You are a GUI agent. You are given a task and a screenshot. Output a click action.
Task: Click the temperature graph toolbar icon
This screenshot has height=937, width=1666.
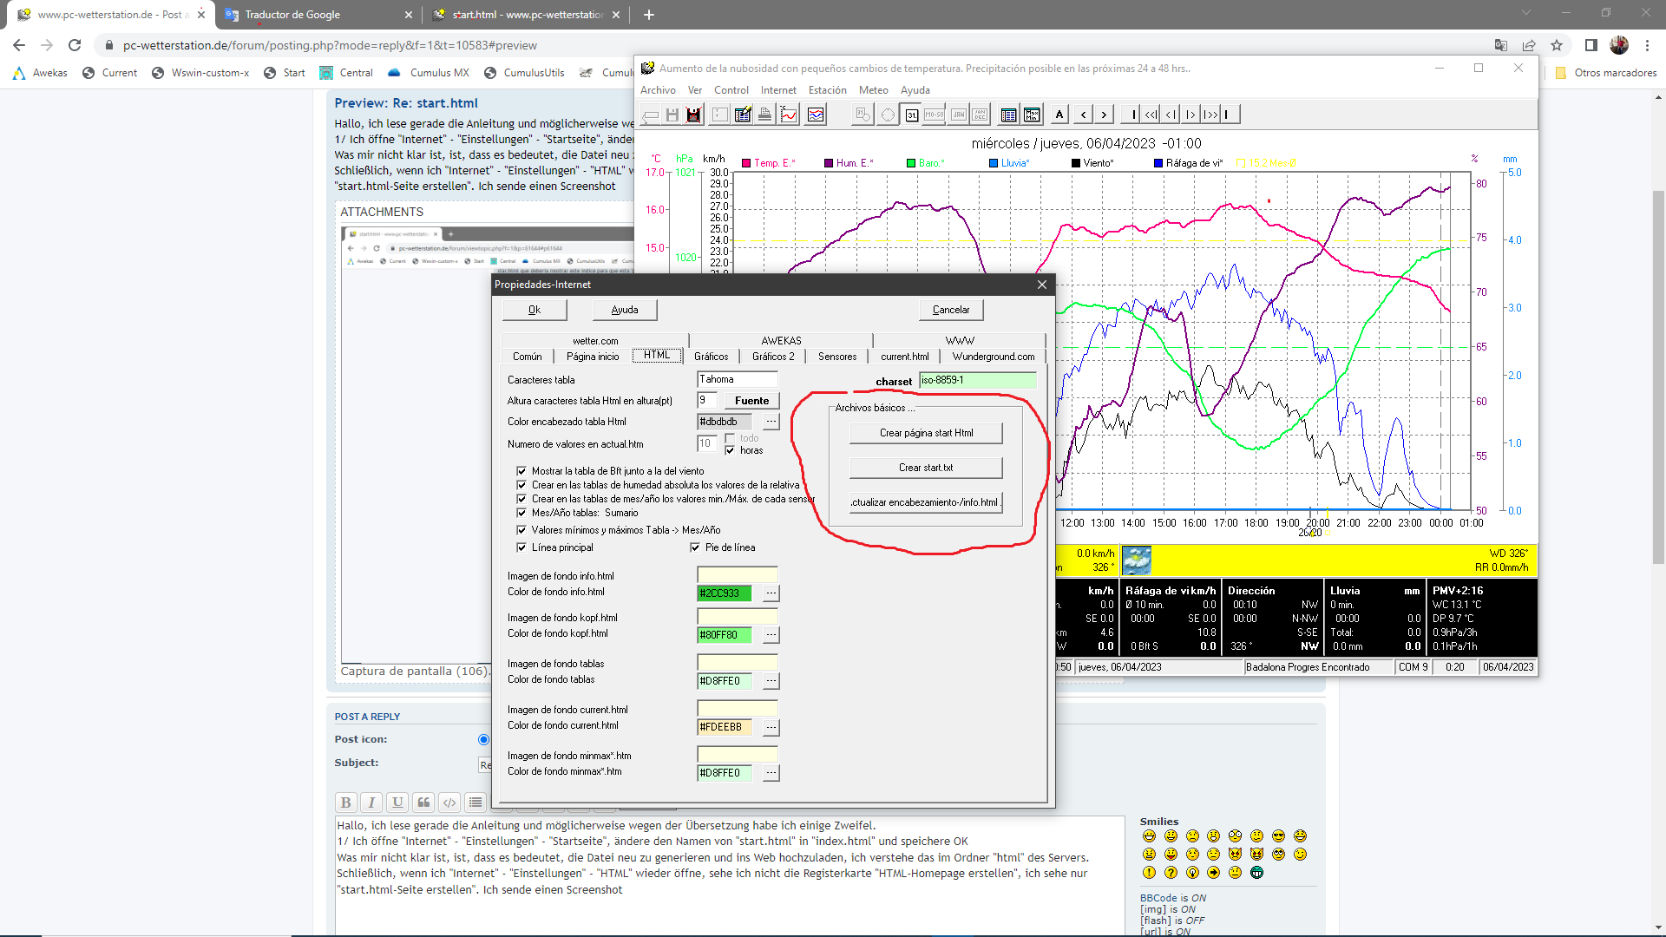789,115
